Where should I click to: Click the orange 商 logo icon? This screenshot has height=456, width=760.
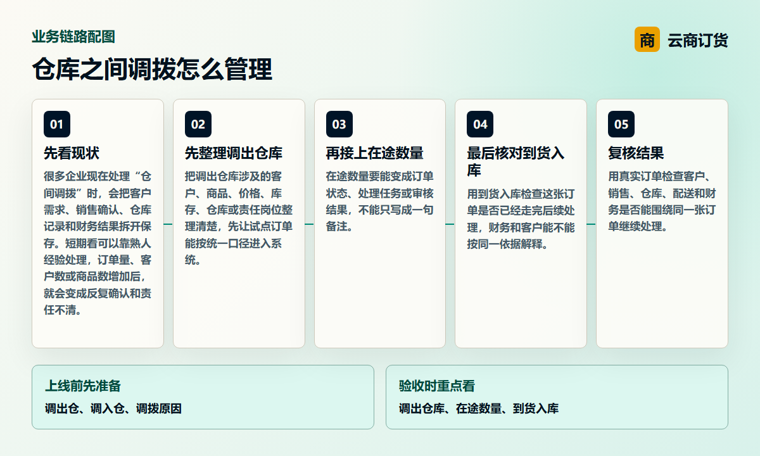point(647,40)
